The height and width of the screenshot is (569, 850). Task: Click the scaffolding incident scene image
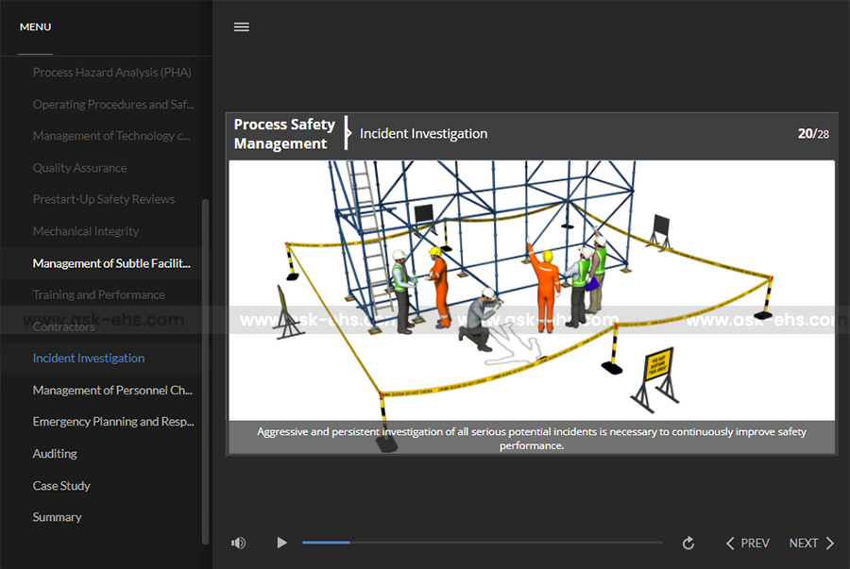(x=531, y=290)
